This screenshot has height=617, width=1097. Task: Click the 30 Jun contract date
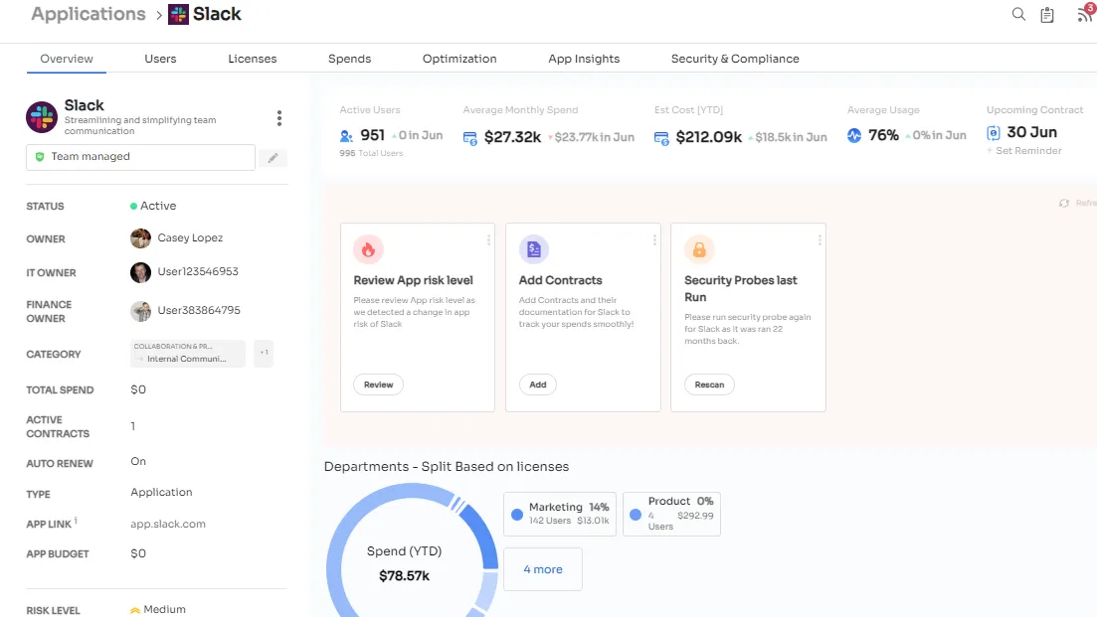1032,132
